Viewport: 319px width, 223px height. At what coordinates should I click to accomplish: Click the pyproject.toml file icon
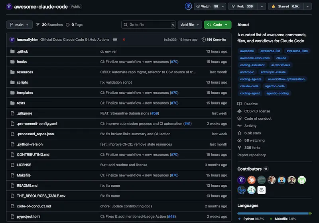tap(12, 216)
